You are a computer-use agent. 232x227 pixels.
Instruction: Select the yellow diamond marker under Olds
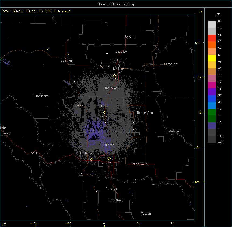(104, 112)
